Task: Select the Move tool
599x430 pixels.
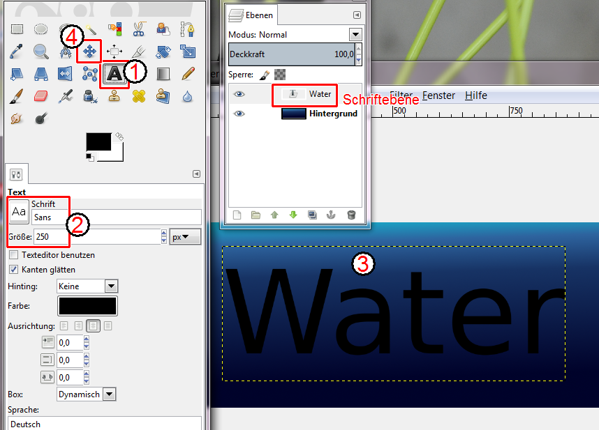Action: [x=89, y=52]
